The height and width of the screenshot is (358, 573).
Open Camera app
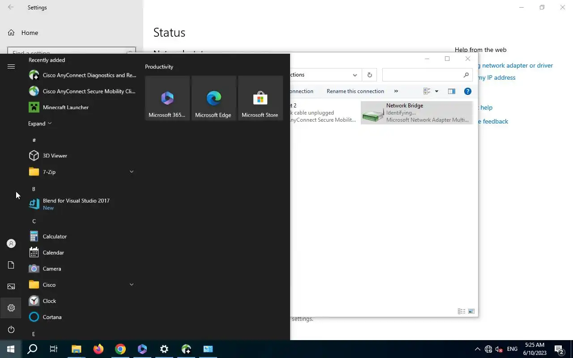click(x=82, y=268)
